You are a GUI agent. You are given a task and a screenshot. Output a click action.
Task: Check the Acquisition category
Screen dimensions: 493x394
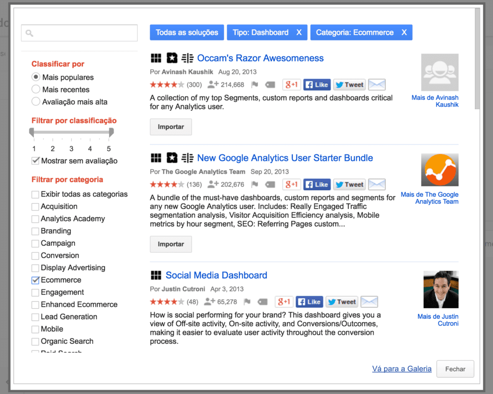[x=35, y=207]
